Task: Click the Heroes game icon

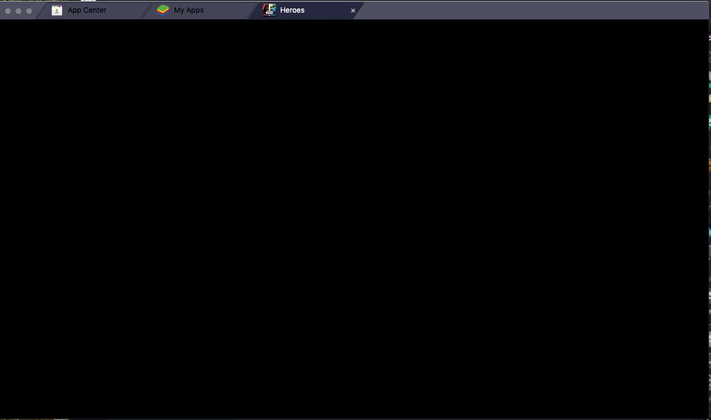Action: [269, 10]
